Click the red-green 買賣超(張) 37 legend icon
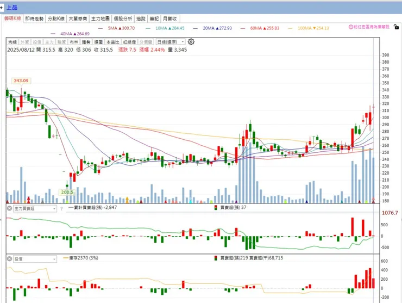The height and width of the screenshot is (303, 402). (216, 207)
